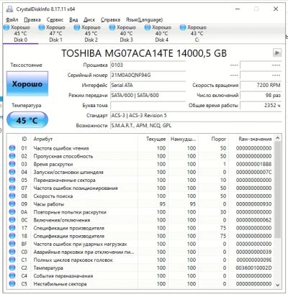Click the serial number field 31M0A0QNF94G
The image size is (288, 297).
click(148, 75)
